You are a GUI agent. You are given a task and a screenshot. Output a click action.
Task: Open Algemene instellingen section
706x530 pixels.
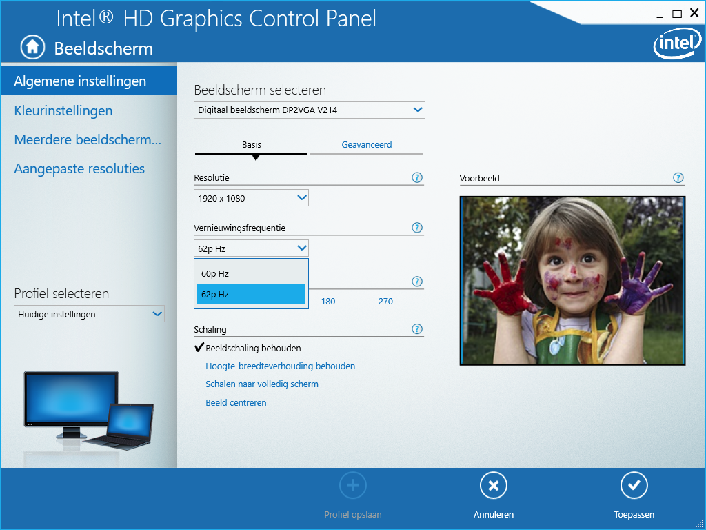click(89, 81)
